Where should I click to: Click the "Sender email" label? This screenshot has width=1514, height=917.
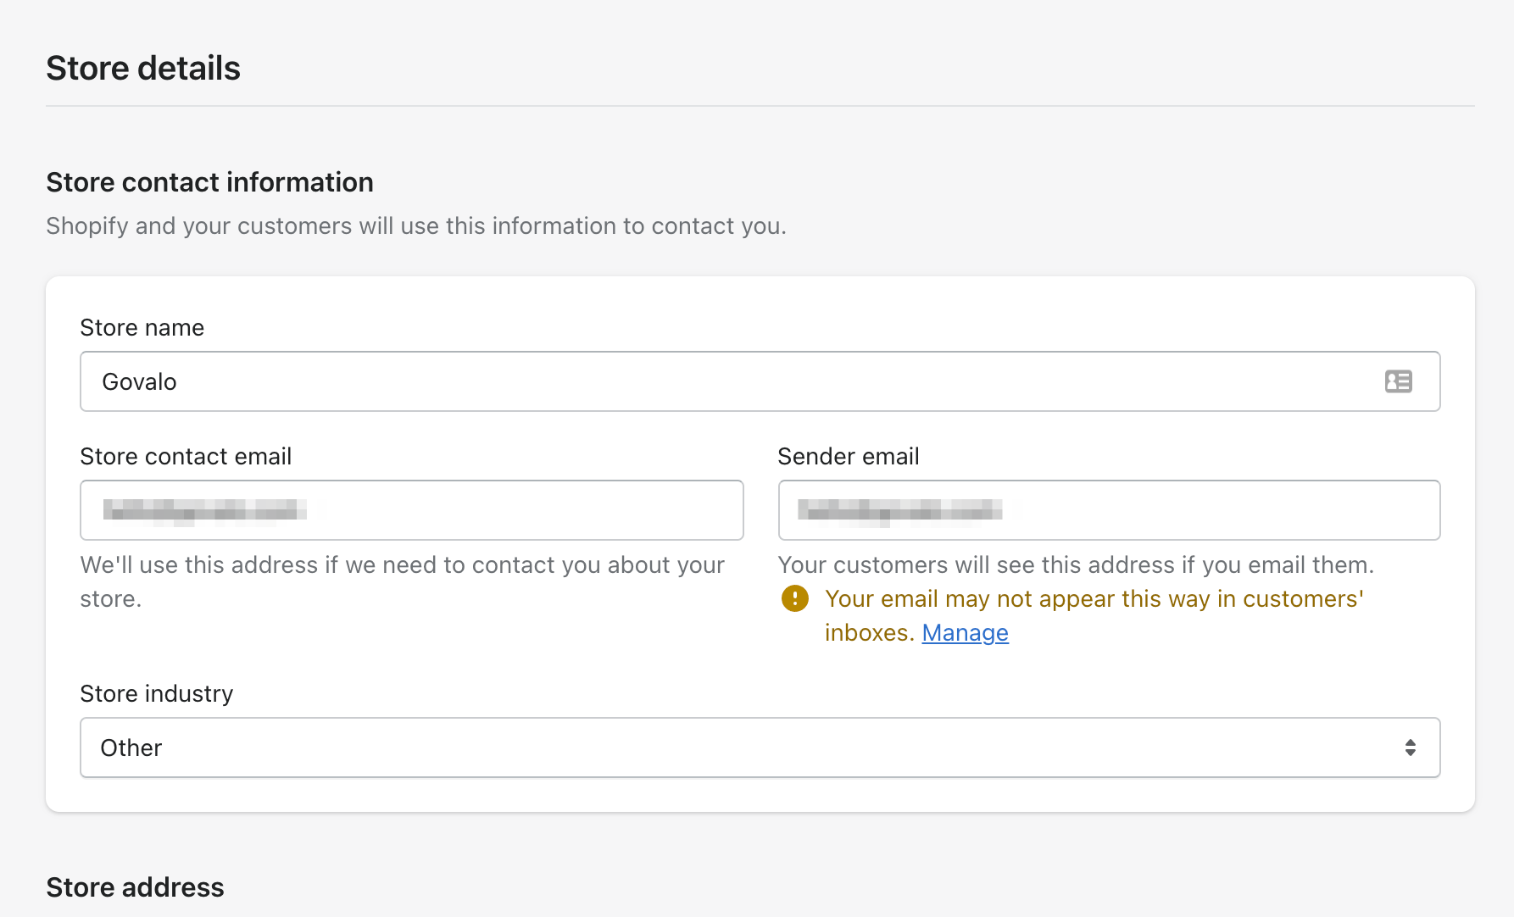pos(848,457)
